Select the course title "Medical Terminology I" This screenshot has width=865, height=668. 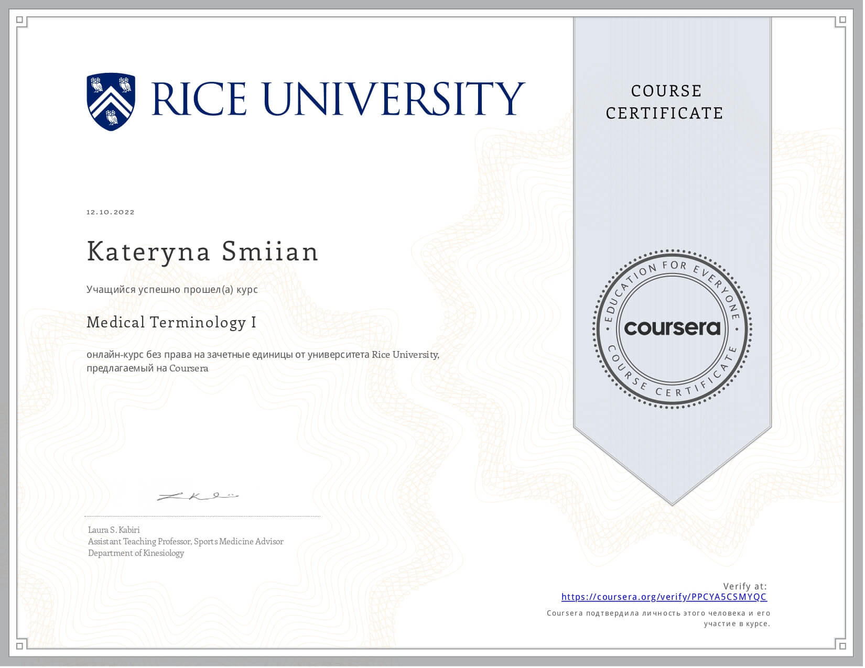click(x=171, y=322)
